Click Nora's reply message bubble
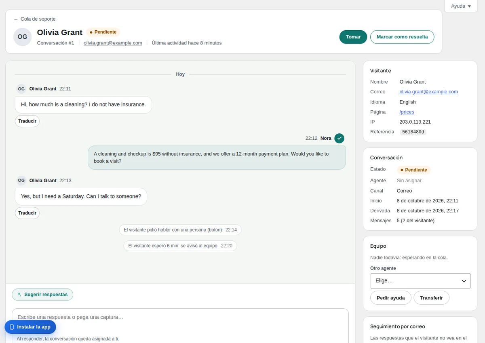The height and width of the screenshot is (343, 485). click(x=217, y=158)
